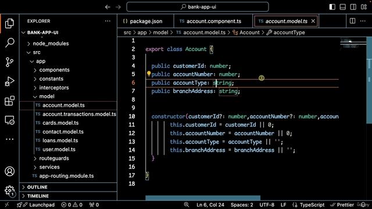This screenshot has height=209, width=372.
Task: Expand the node_modules folder
Action: click(x=51, y=44)
